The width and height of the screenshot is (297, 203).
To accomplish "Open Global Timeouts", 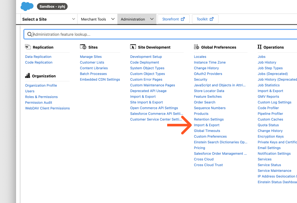I will tap(207, 130).
